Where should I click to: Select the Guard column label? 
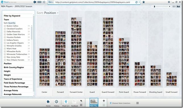click(92, 92)
